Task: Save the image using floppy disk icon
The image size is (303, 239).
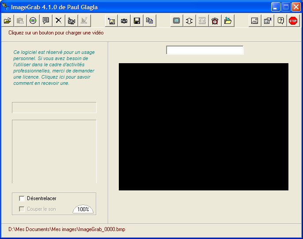Action: tap(137, 20)
